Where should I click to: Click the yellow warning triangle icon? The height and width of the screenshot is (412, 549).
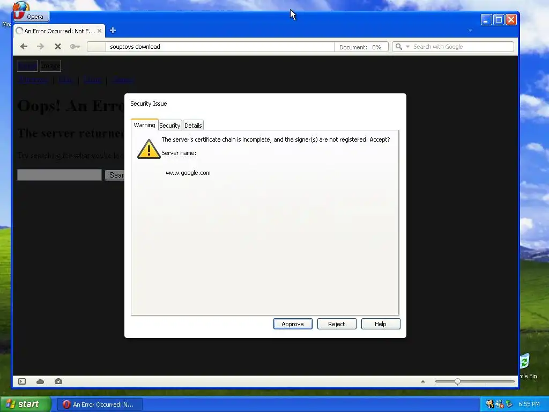click(149, 149)
